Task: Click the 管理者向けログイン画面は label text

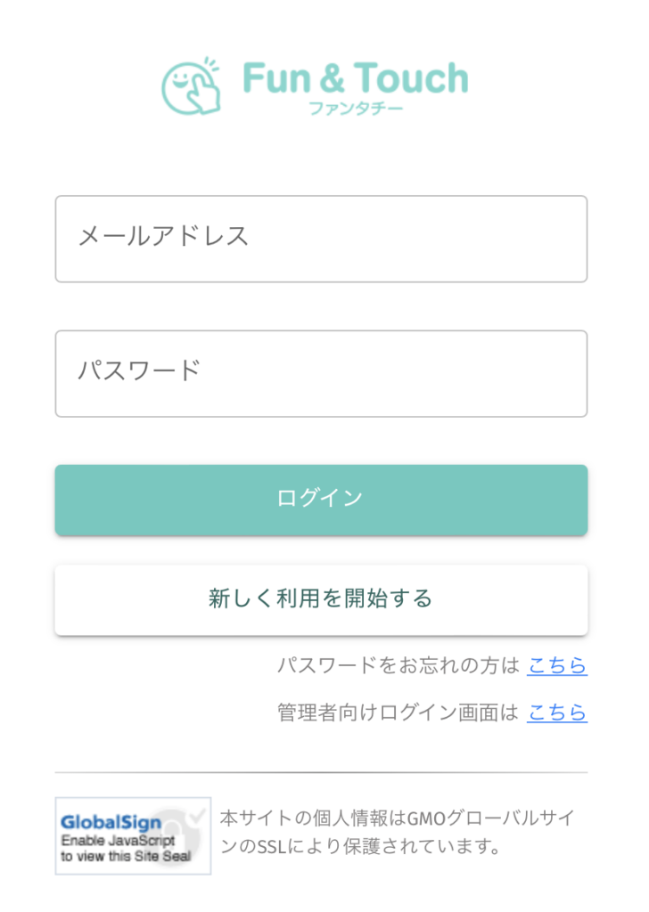Action: click(398, 712)
